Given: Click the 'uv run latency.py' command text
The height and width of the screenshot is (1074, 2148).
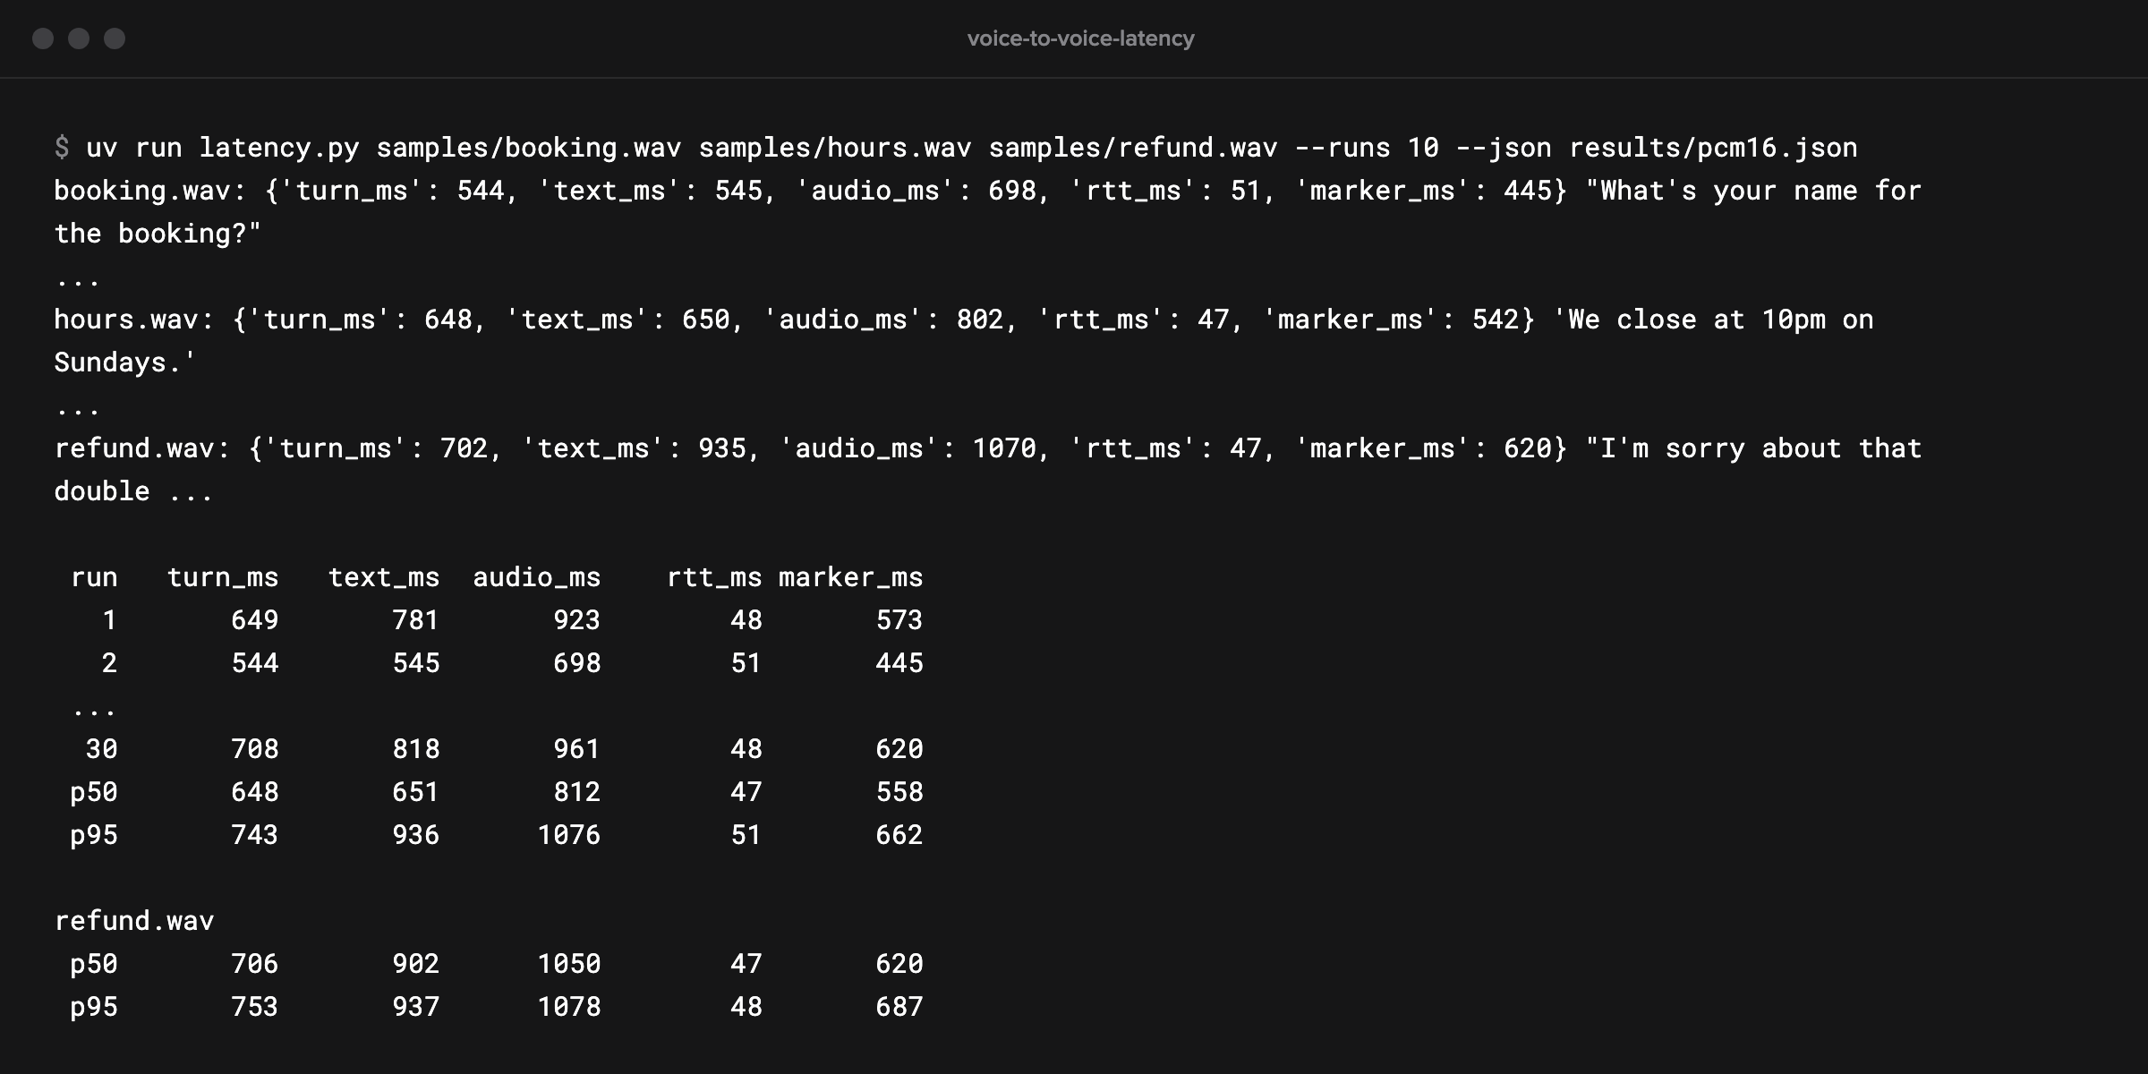Looking at the screenshot, I should [223, 148].
